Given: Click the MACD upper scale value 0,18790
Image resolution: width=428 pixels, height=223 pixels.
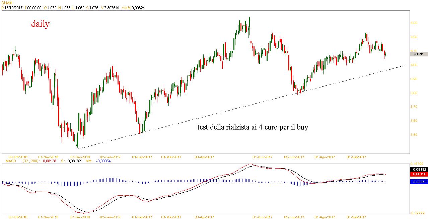Looking at the screenshot, I should click(418, 164).
